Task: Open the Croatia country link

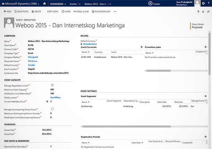Action: (32, 65)
